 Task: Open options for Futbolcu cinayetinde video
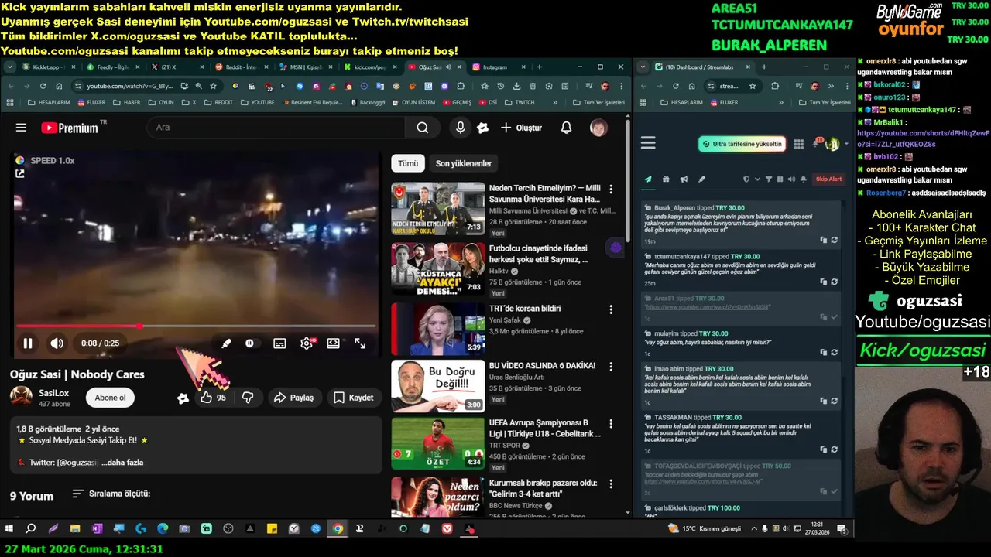click(611, 249)
